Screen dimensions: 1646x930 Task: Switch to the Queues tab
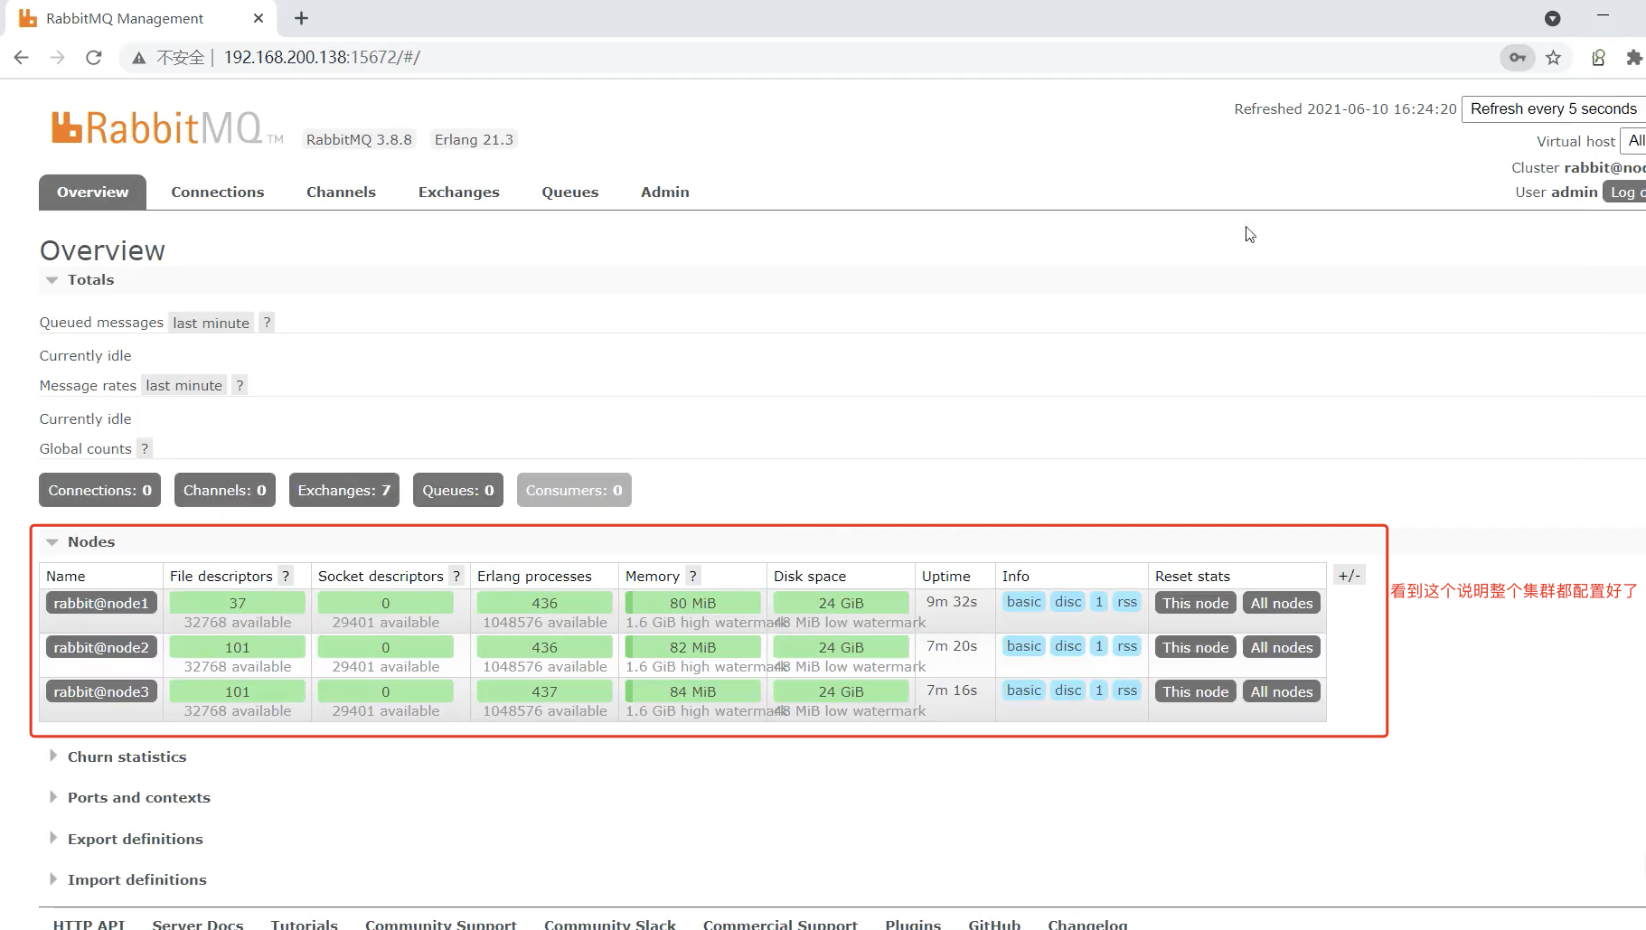click(570, 192)
